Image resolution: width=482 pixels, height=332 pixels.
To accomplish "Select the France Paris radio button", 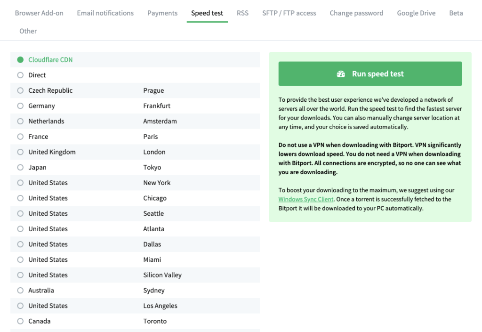I will tap(20, 137).
